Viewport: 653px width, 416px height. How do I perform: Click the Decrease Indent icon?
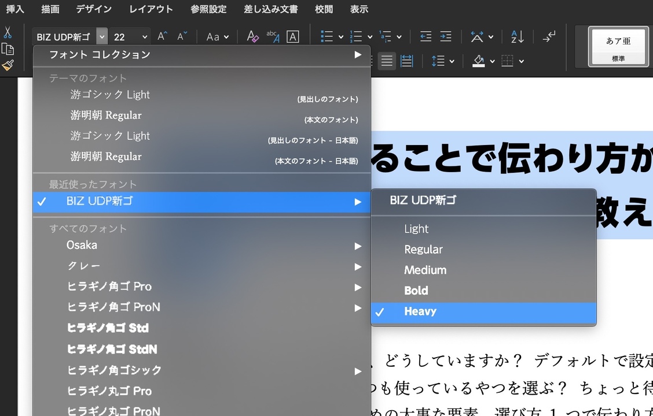coord(425,36)
